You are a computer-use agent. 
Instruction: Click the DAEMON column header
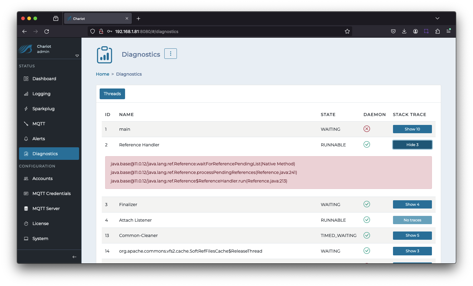pyautogui.click(x=375, y=115)
